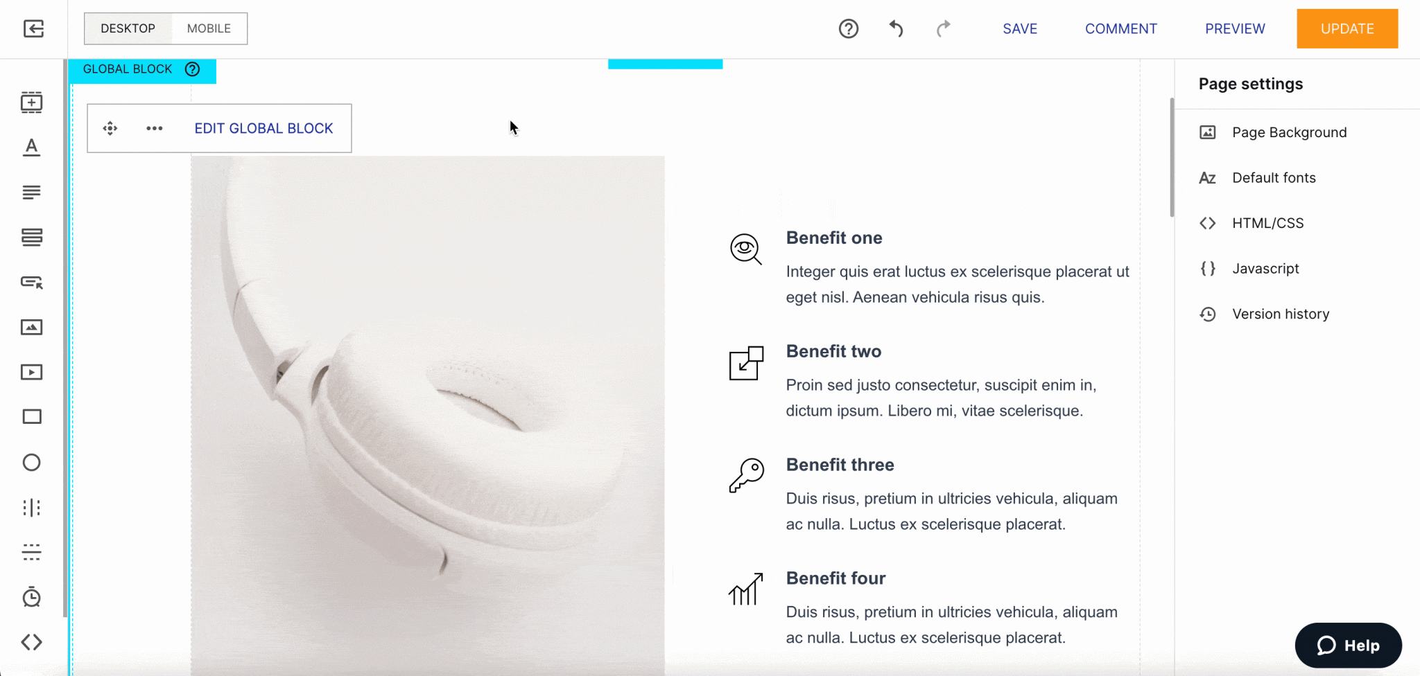Click EDIT GLOBAL BLOCK
This screenshot has height=676, width=1420.
coord(263,128)
